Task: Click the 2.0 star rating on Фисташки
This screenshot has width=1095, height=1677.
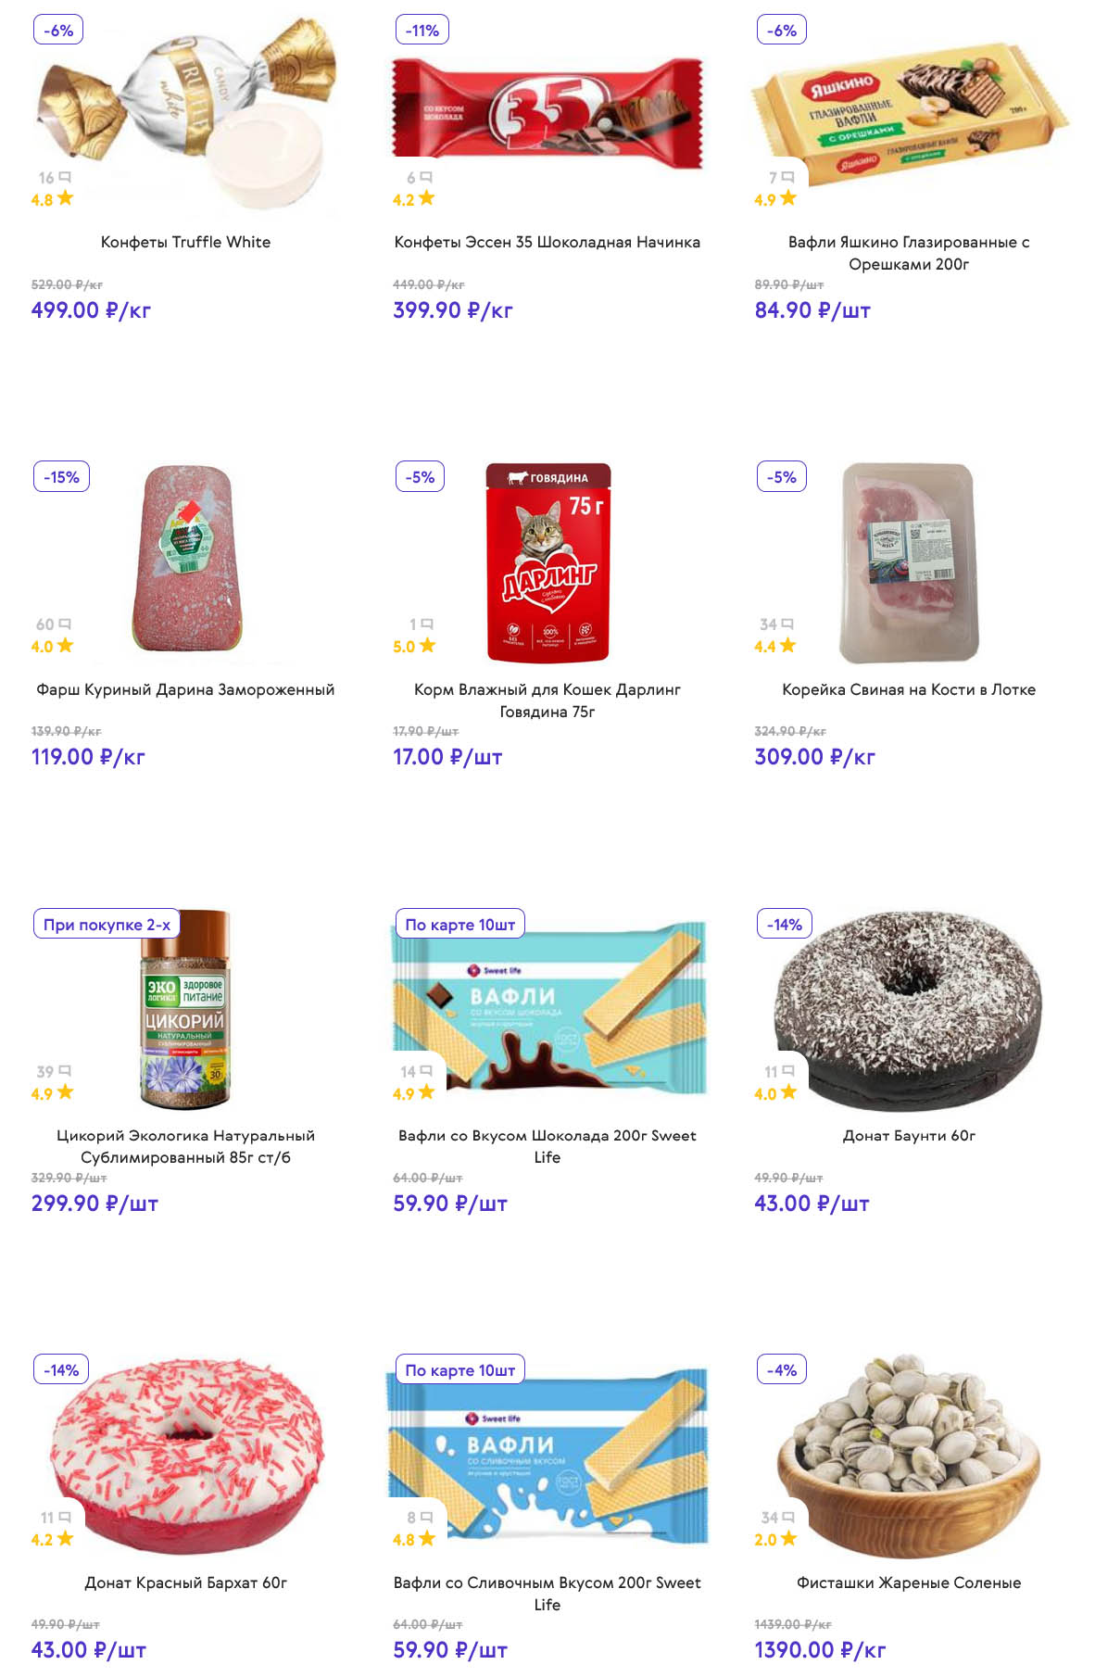Action: [787, 1539]
